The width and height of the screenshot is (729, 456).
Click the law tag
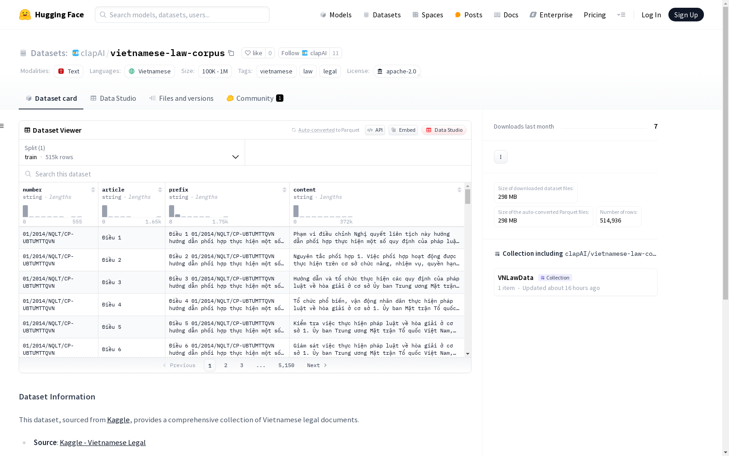point(308,71)
